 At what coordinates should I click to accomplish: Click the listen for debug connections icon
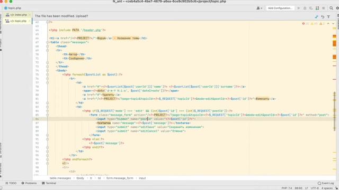317,8
